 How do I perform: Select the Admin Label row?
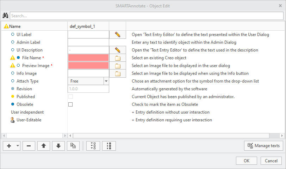(x=28, y=42)
